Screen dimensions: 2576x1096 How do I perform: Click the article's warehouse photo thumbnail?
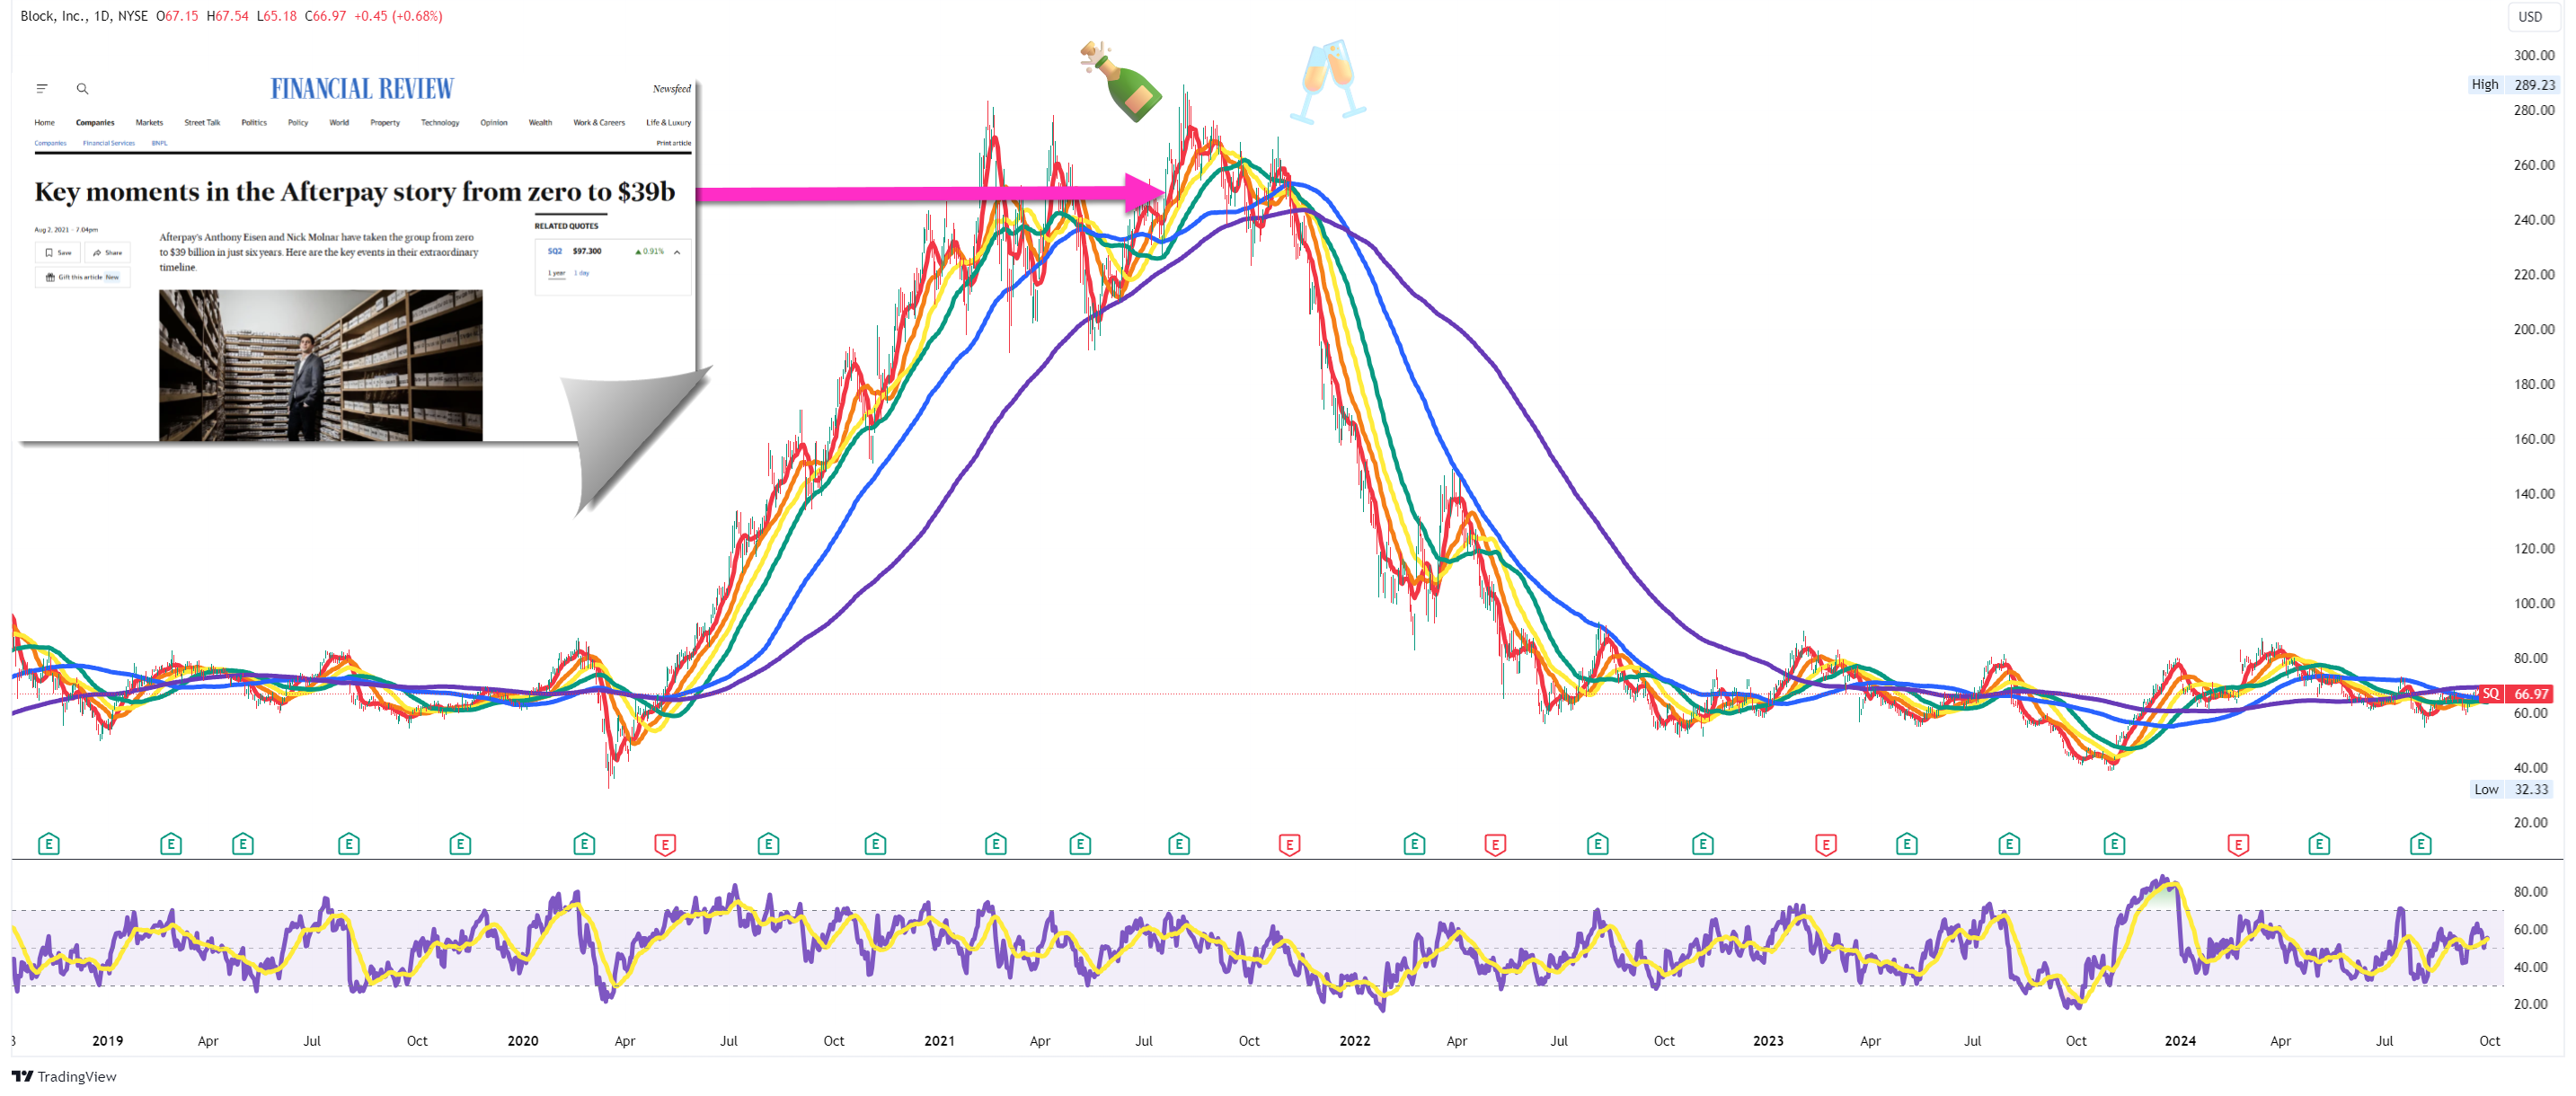point(320,365)
